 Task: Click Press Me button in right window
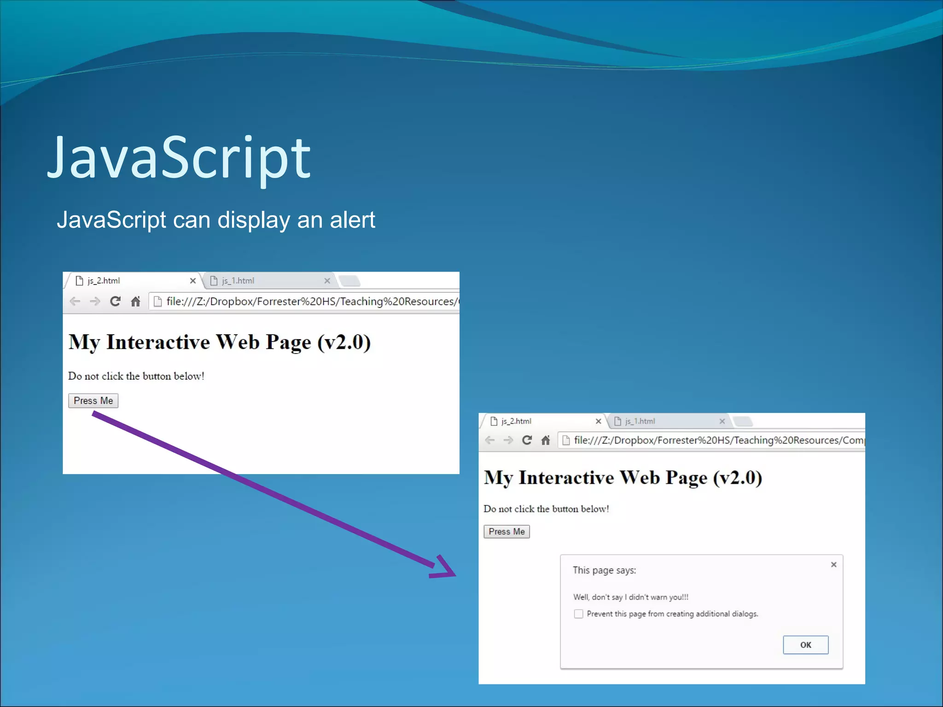[x=506, y=532]
